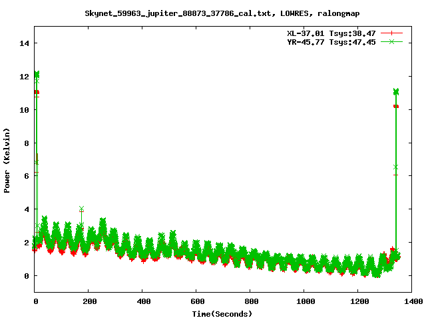Click the x-axis tick label 400
This screenshot has height=320, width=426.
(142, 301)
